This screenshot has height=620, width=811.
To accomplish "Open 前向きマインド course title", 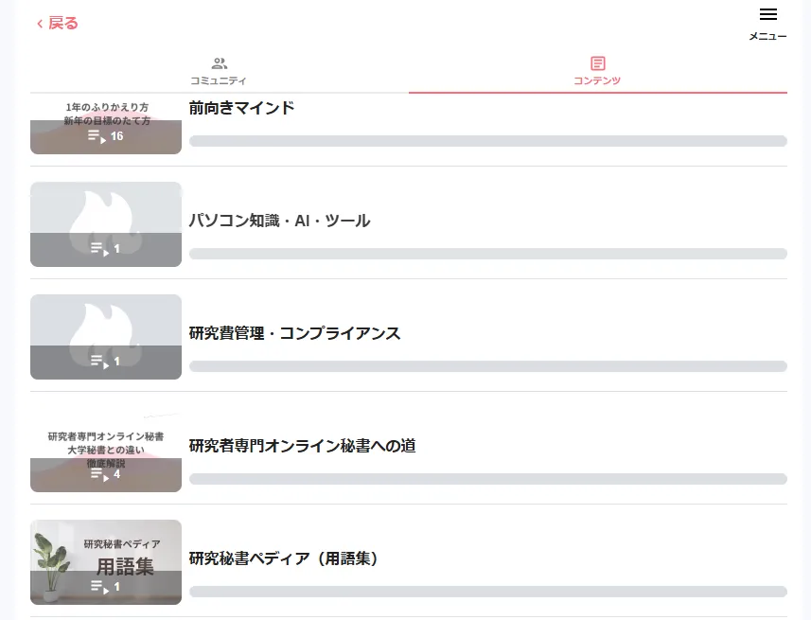I will click(242, 108).
